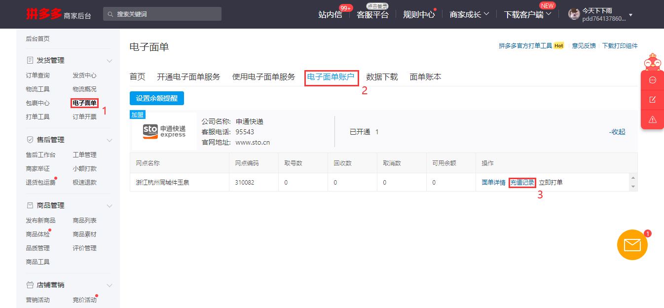Switch to the 使用电子面单服务 tab
The width and height of the screenshot is (664, 308).
pos(264,77)
